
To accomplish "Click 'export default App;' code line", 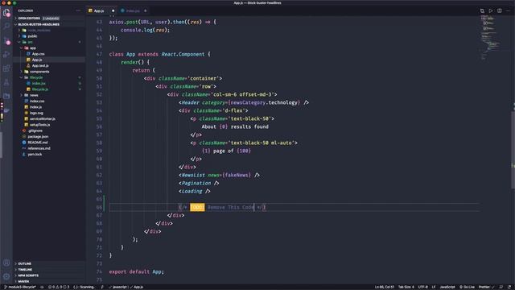I will [136, 272].
